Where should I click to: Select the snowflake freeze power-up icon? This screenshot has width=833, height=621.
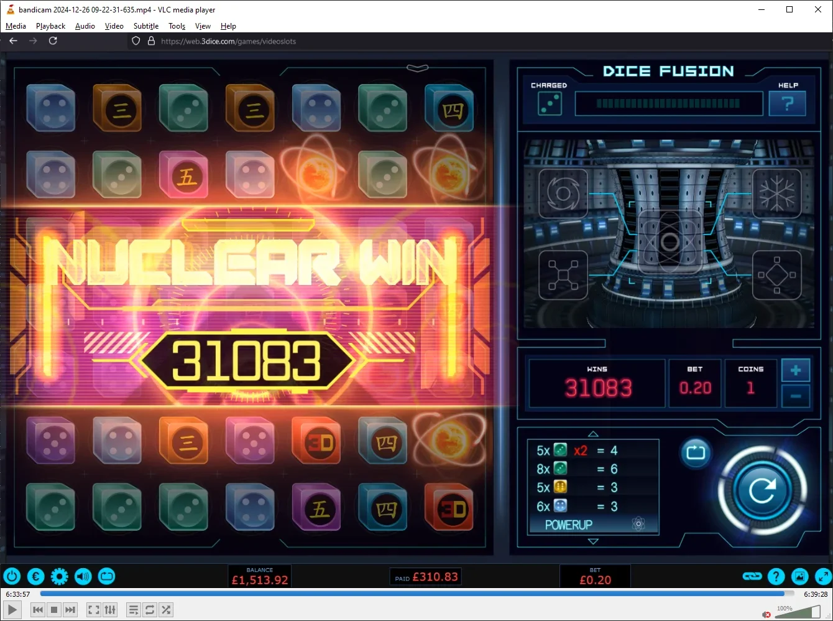(x=777, y=194)
